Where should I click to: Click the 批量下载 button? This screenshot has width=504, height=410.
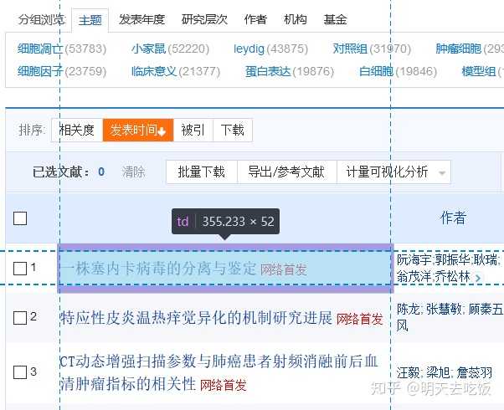[202, 172]
